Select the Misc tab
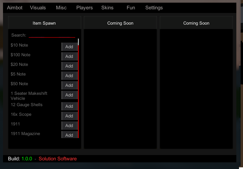This screenshot has height=169, width=243. coord(61,8)
